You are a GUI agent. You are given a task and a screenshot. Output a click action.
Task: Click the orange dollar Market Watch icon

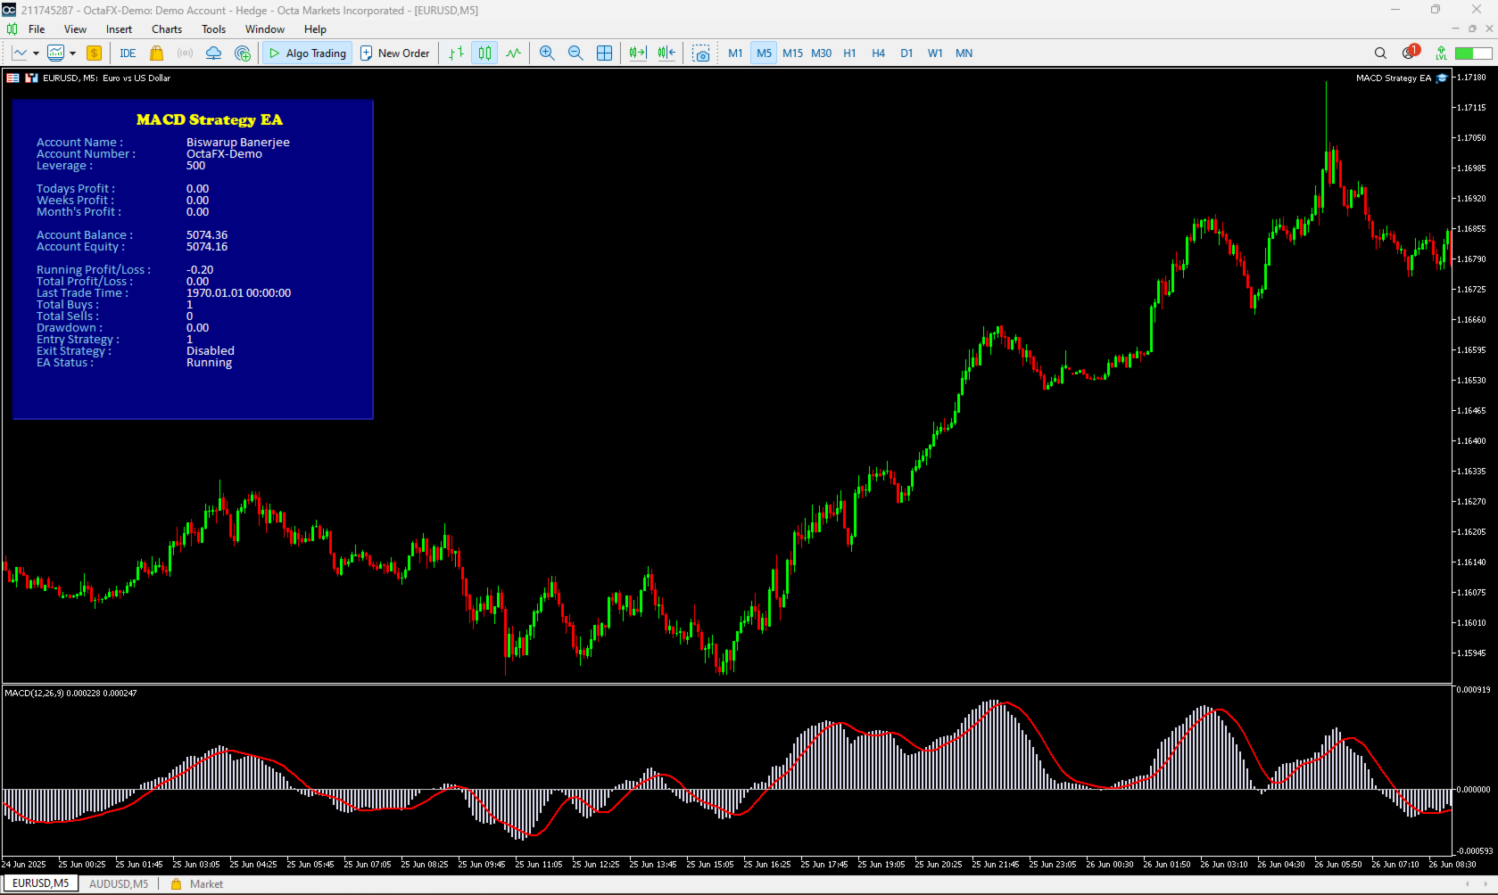click(x=94, y=53)
